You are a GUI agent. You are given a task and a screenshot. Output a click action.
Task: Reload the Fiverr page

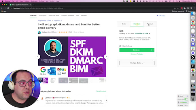(8, 8)
